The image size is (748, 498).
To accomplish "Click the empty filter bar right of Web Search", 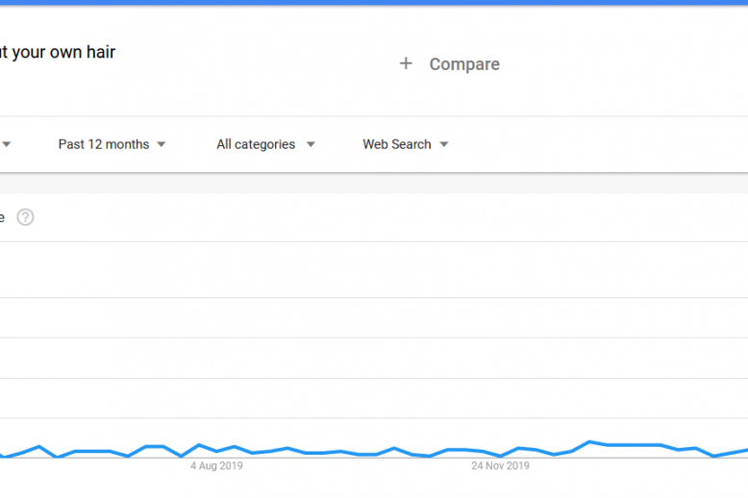I will 596,144.
